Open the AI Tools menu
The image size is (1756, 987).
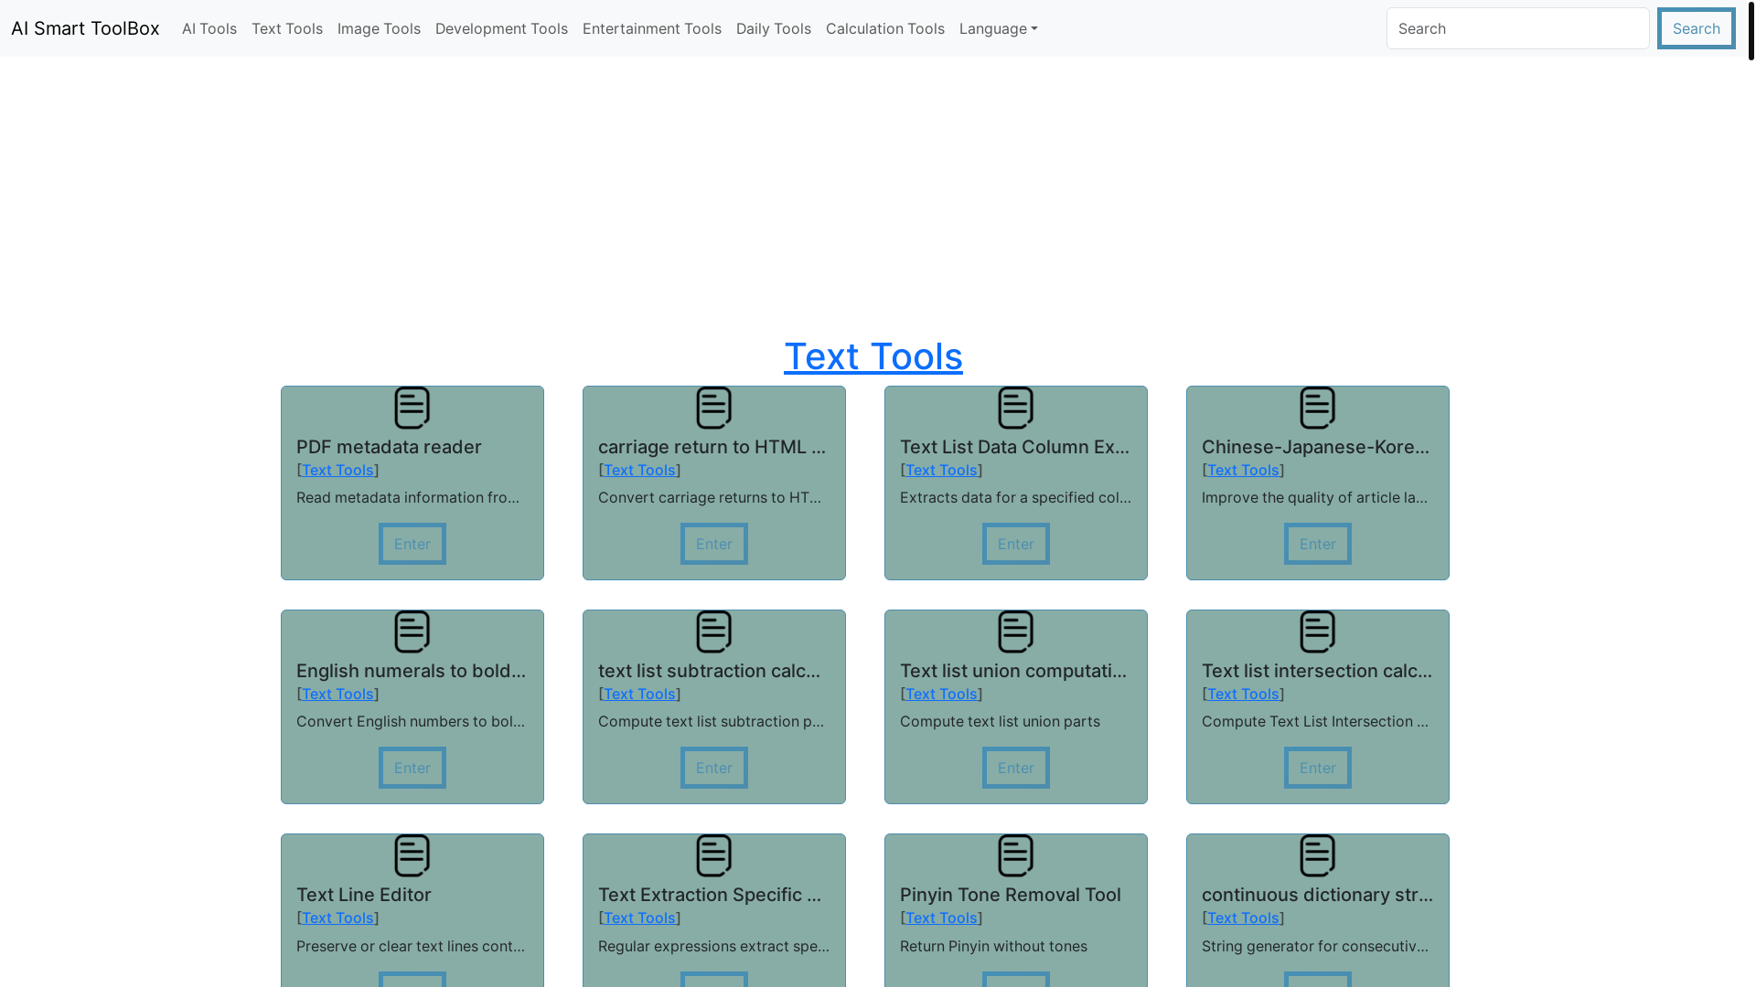(209, 28)
